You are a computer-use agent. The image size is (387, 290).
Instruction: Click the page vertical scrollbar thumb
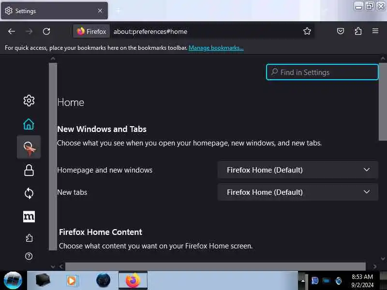click(383, 101)
